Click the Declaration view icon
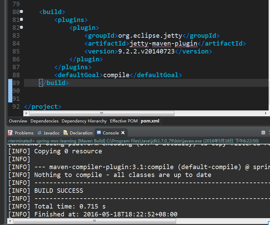This screenshot has height=225, width=270. pyautogui.click(x=66, y=133)
